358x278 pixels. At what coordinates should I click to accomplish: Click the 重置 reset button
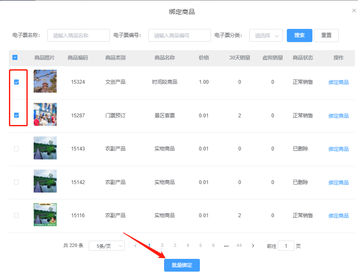(x=326, y=35)
